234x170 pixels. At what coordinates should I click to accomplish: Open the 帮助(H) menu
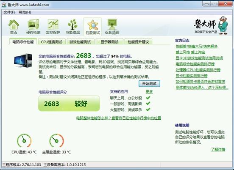click(25, 12)
